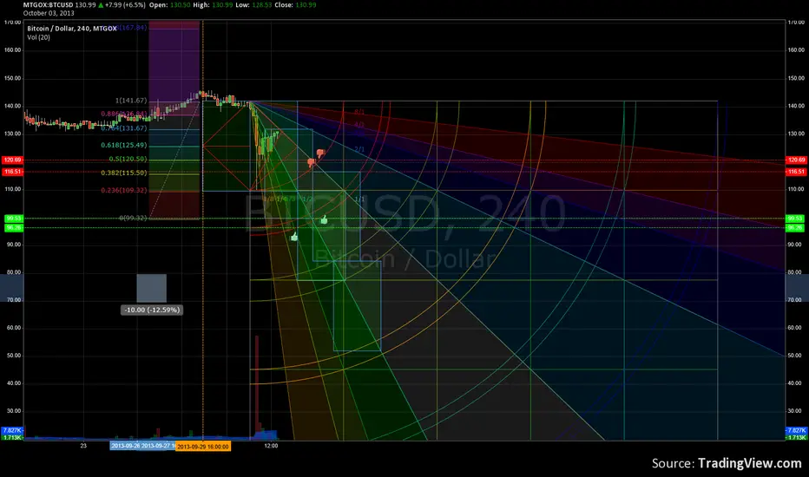Click the green 96.26 price tag on left axis
The width and height of the screenshot is (809, 477).
[13, 227]
